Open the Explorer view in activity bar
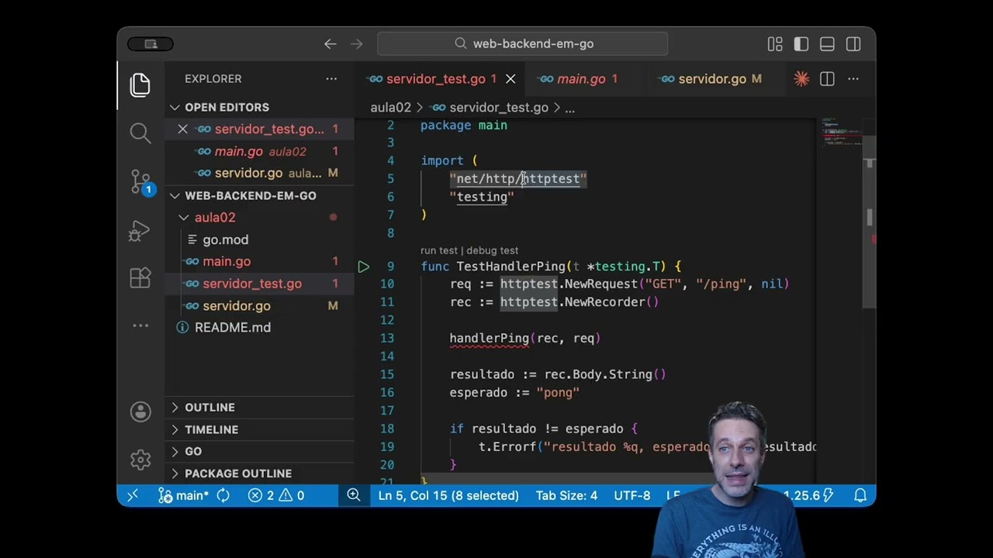 pyautogui.click(x=140, y=84)
